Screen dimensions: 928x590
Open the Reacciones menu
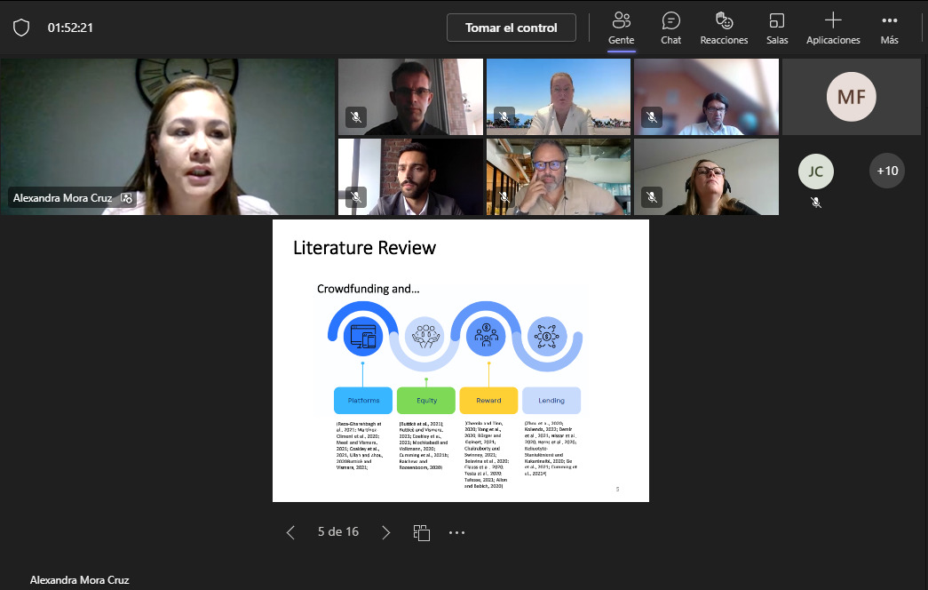724,28
